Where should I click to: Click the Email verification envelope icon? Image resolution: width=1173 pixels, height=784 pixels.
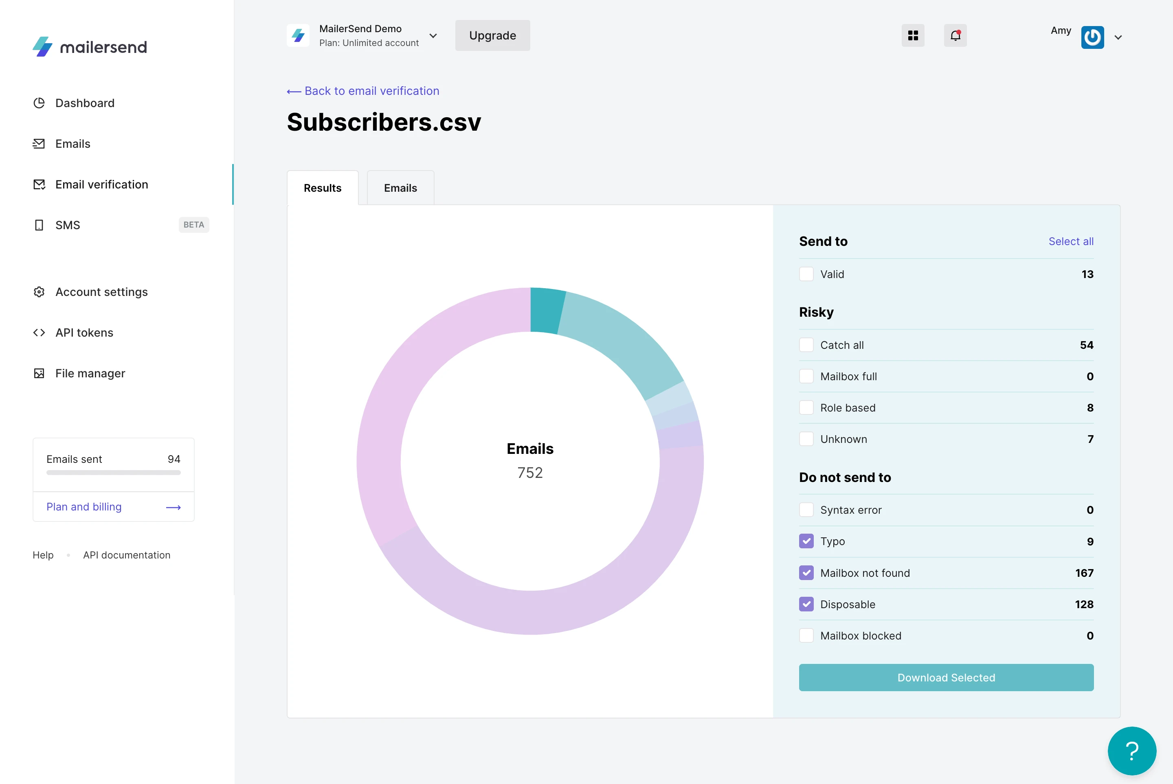pos(39,184)
